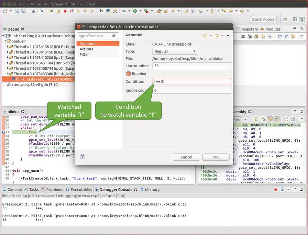Collapse the app_main function fold marker
308x235 pixels.
click(x=10, y=171)
